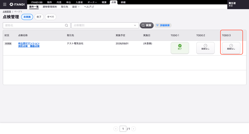Switch to the 内見 tab
Screen dimensions: 249x134
59,2
